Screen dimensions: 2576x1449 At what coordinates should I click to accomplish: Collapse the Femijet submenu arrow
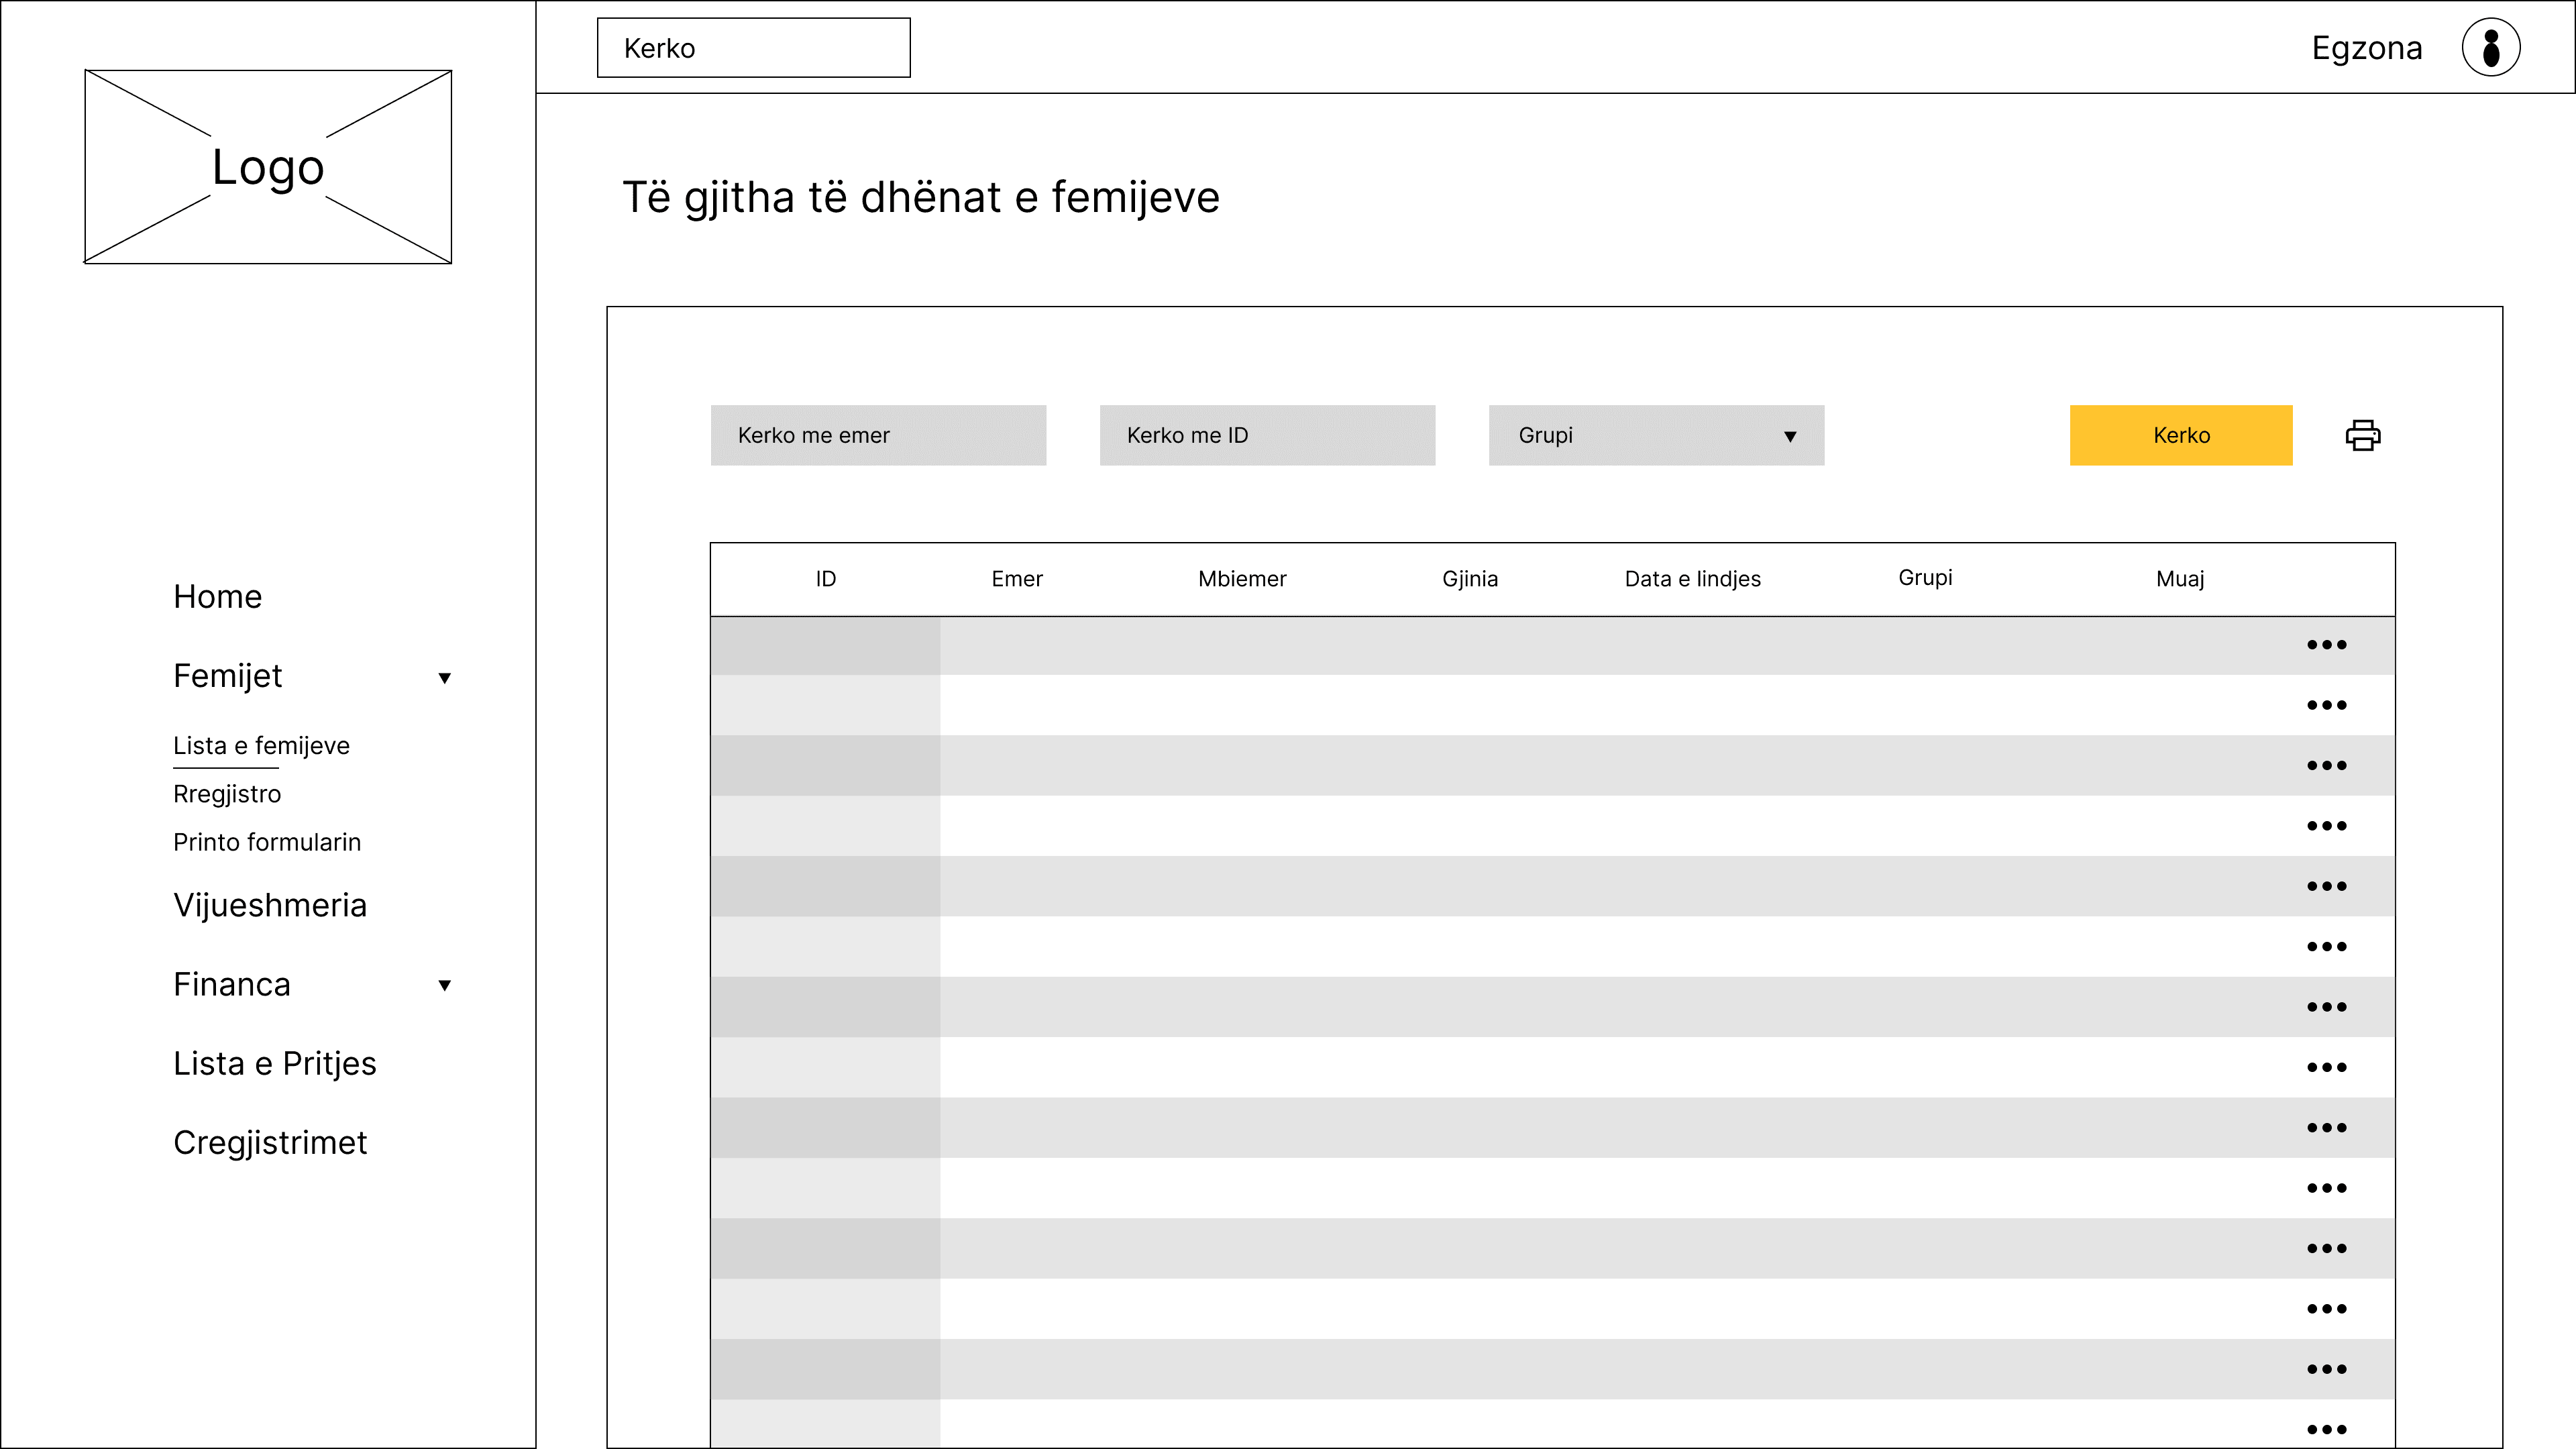[x=445, y=678]
